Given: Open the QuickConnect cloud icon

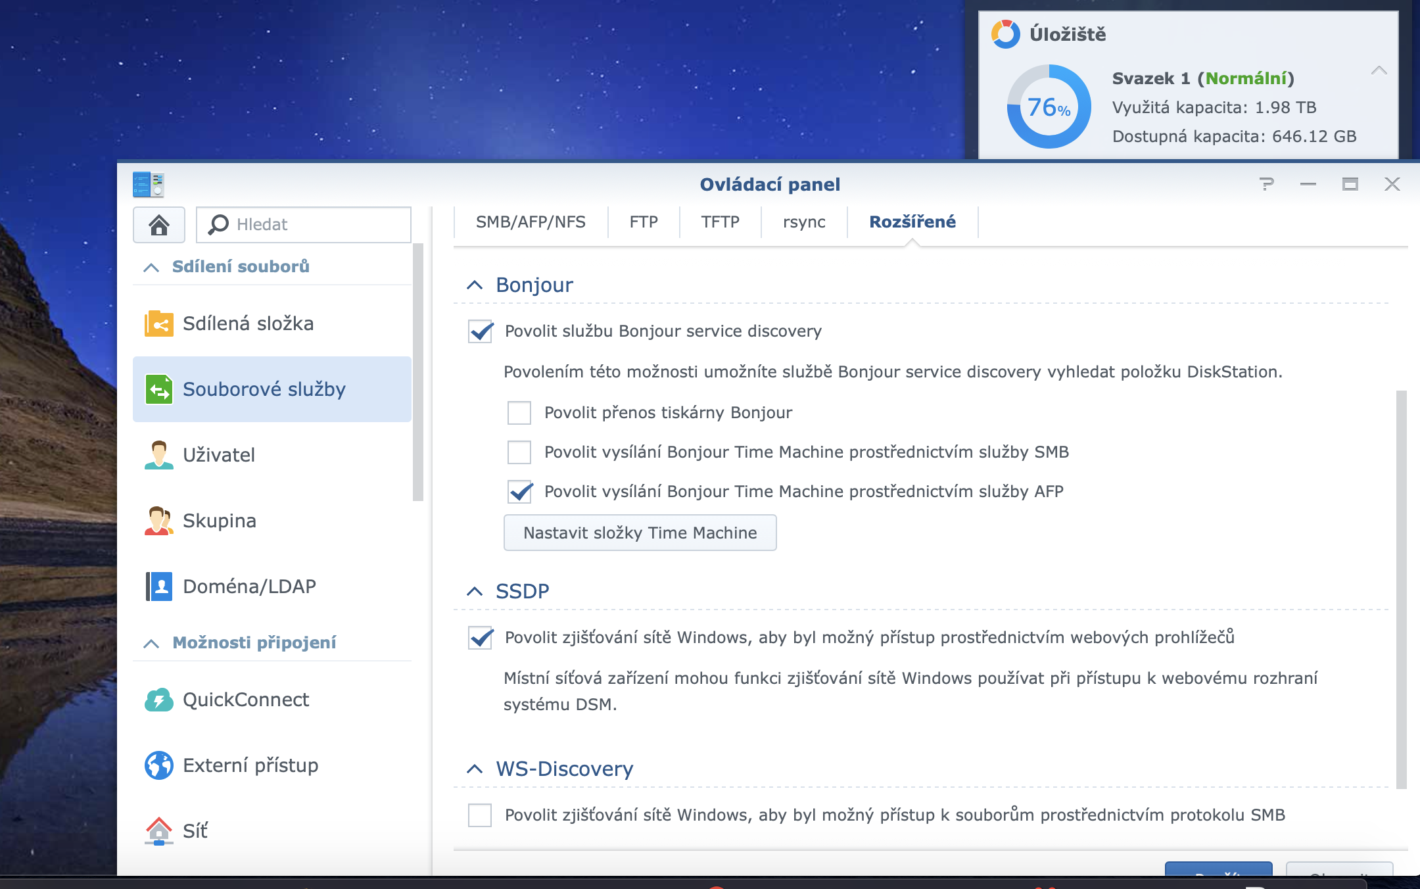Looking at the screenshot, I should coord(158,700).
